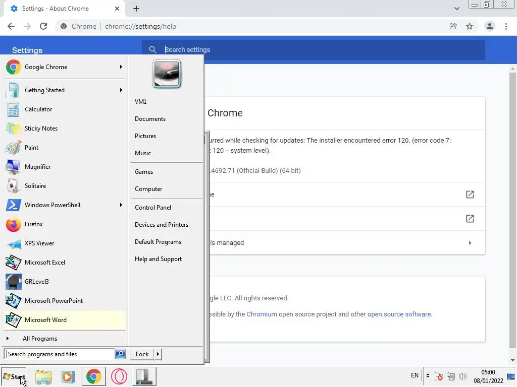Click the Lock button

point(142,354)
